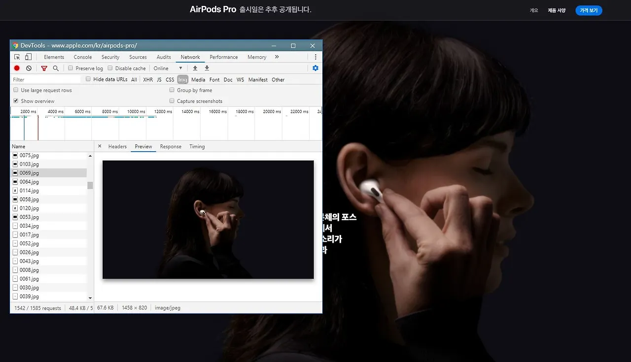The width and height of the screenshot is (631, 362).
Task: Filter requests by XHR
Action: [x=148, y=80]
